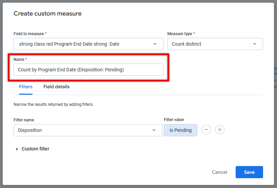277x188 pixels.
Task: Click the 'Program End Date' field text
Action: 73,44
